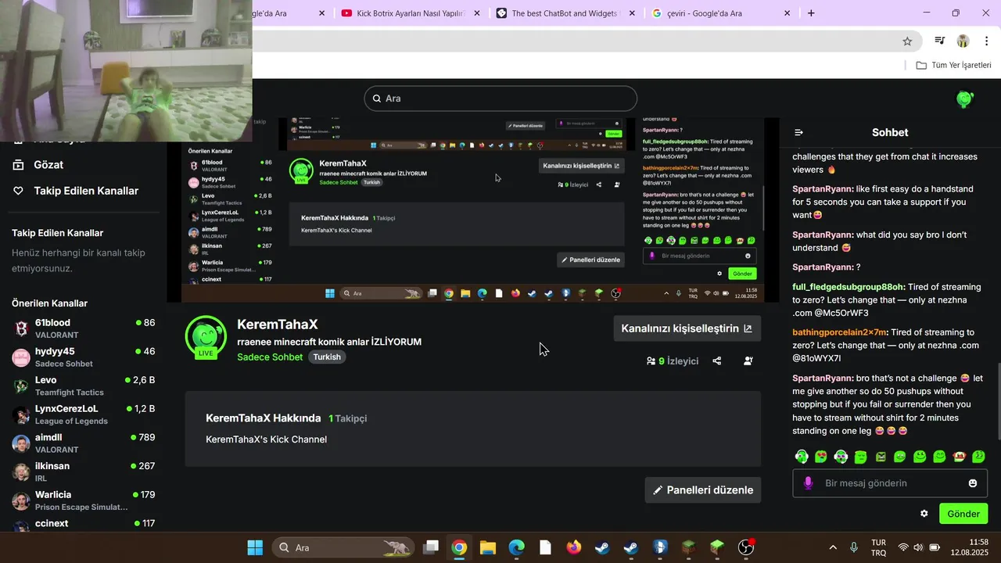Open the ilkinsan IRL channel
Image resolution: width=1001 pixels, height=563 pixels.
(84, 472)
